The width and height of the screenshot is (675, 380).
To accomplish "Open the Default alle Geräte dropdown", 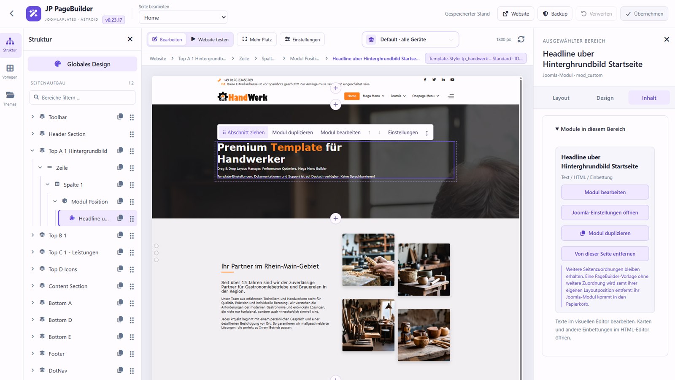I will 410,40.
